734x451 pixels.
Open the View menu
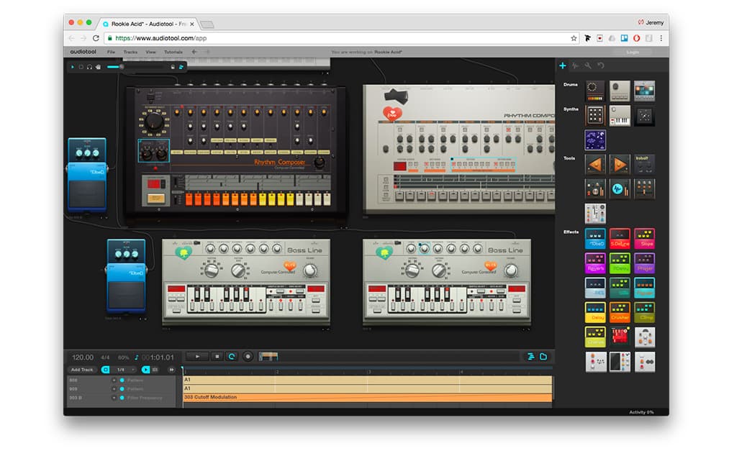point(151,52)
